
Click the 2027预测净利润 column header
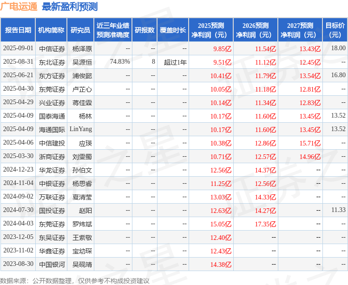point(300,30)
